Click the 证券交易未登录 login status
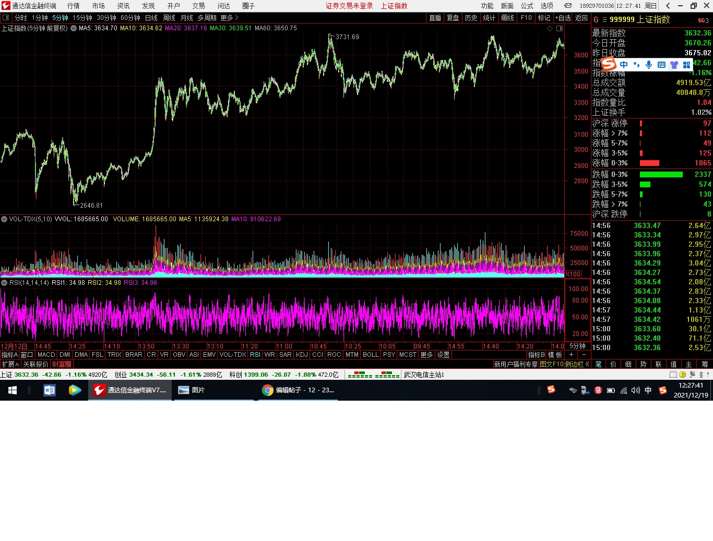 point(350,6)
